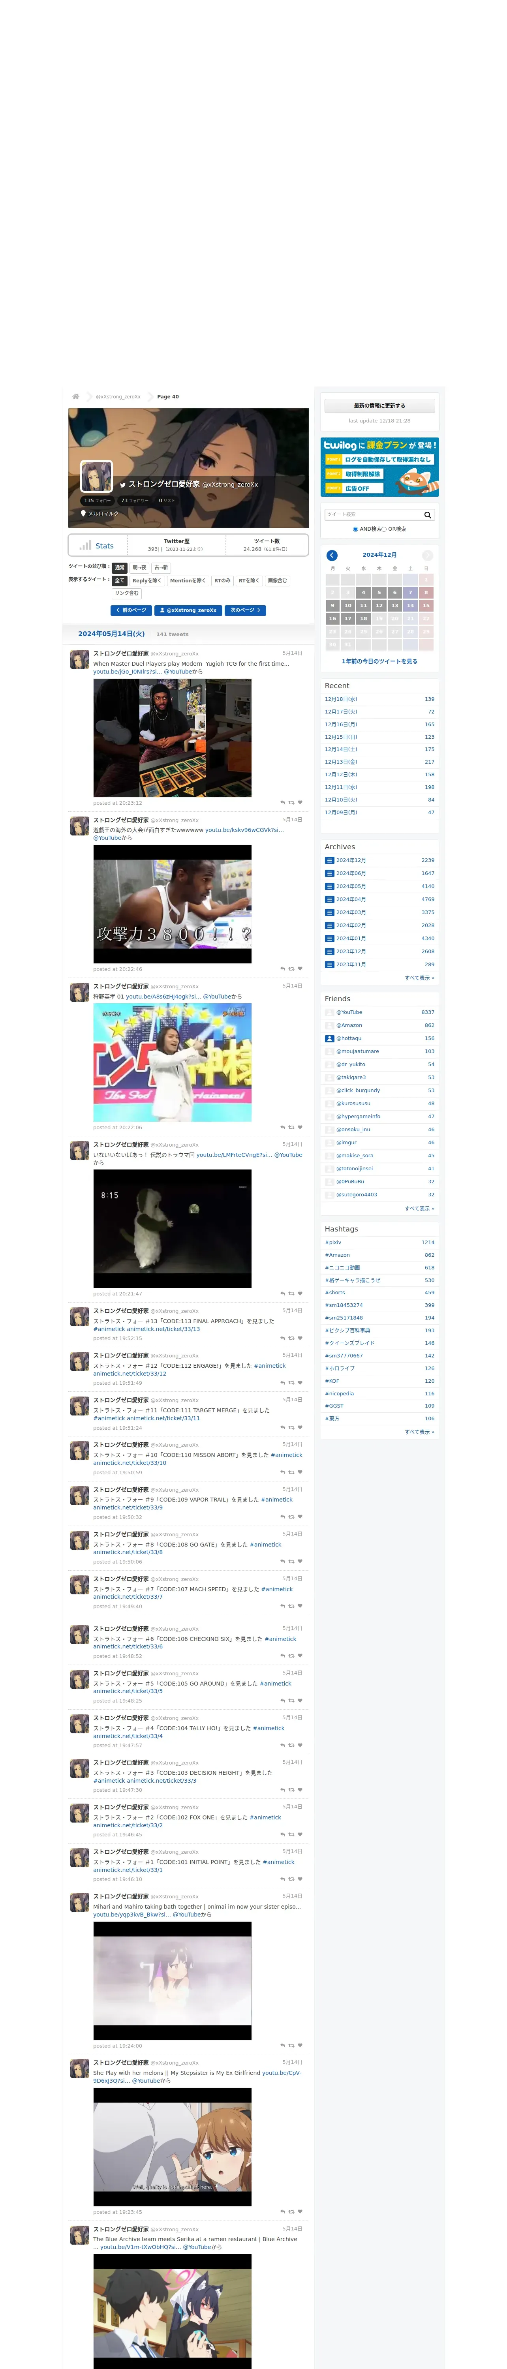Image resolution: width=507 pixels, height=2369 pixels.
Task: Select OR検索 radio button
Action: 385,530
